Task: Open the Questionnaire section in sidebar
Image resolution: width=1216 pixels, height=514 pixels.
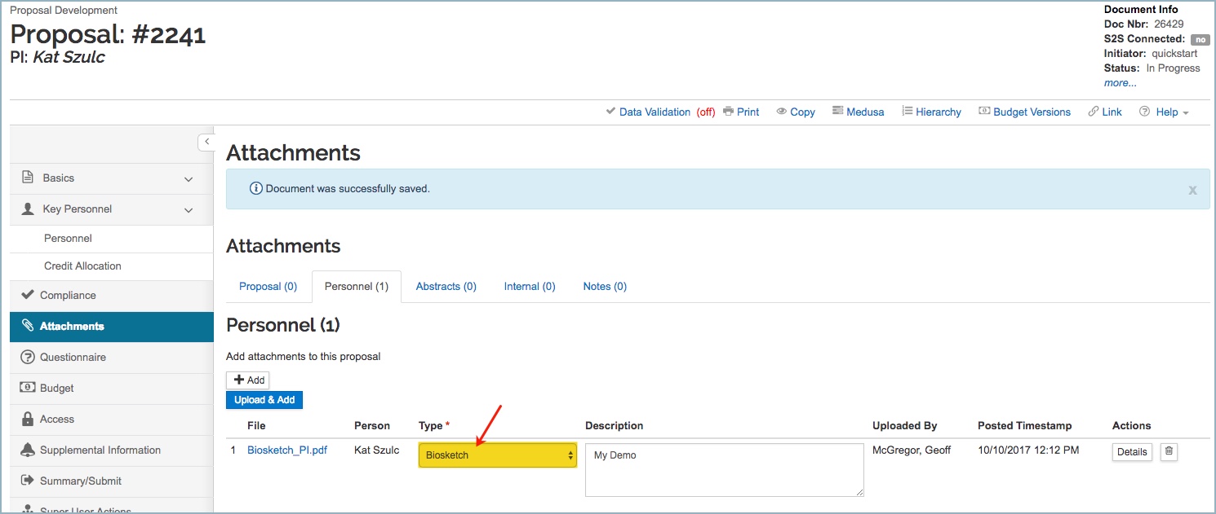Action: (73, 357)
